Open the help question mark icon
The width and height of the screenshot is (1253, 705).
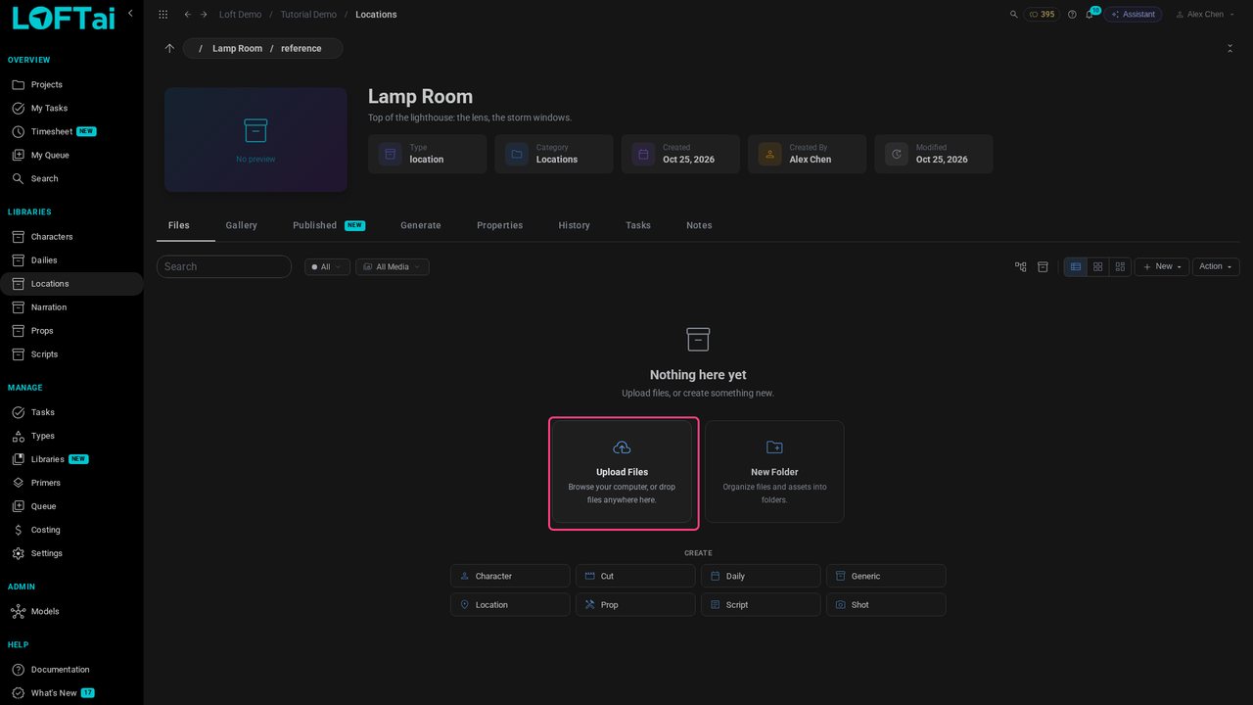1072,15
